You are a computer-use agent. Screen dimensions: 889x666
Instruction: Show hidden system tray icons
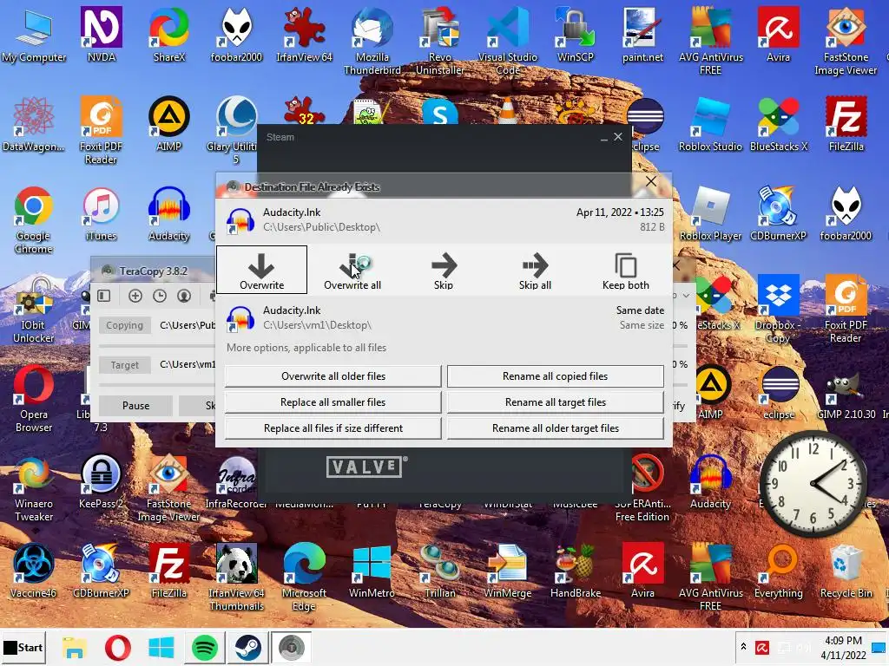tap(743, 647)
